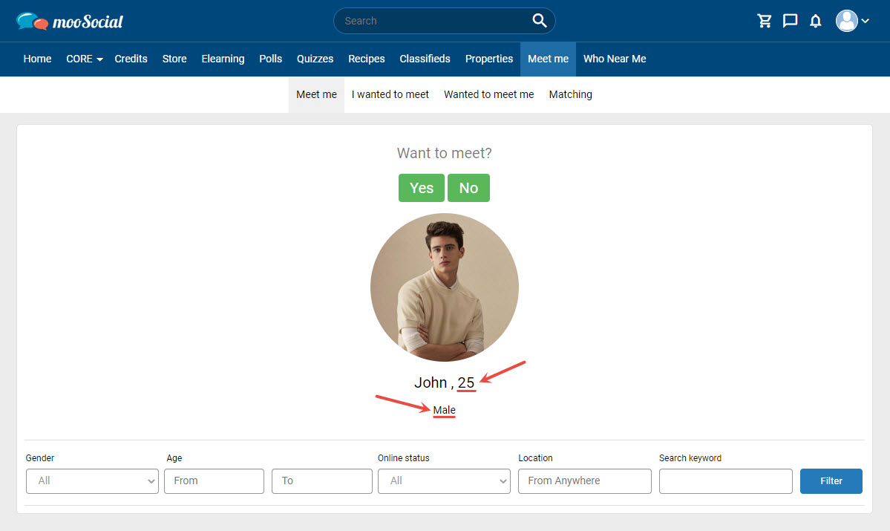The height and width of the screenshot is (531, 890).
Task: Select Meet me in the main navigation
Action: 549,59
